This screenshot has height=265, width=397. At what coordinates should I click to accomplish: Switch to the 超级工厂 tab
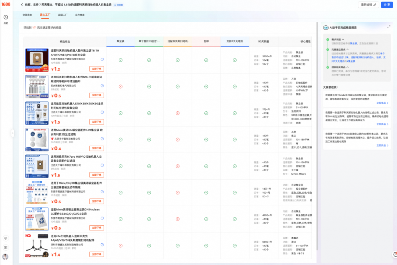(x=63, y=15)
